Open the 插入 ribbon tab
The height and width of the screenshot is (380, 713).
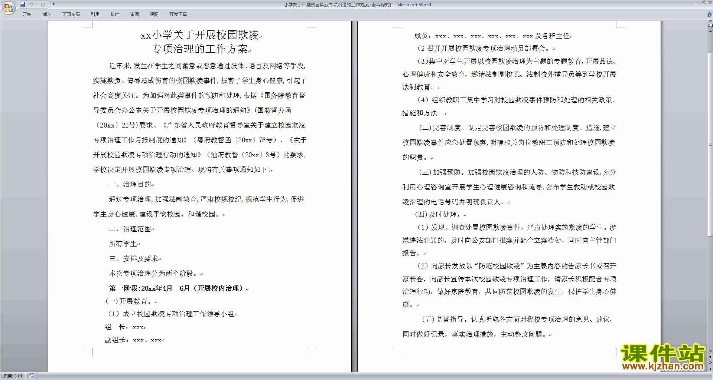(x=47, y=14)
